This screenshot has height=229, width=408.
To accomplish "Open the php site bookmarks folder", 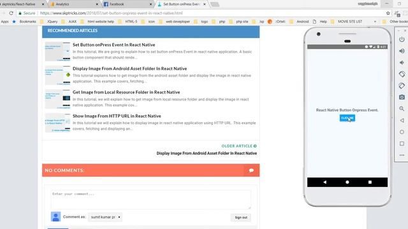I will 238,22.
